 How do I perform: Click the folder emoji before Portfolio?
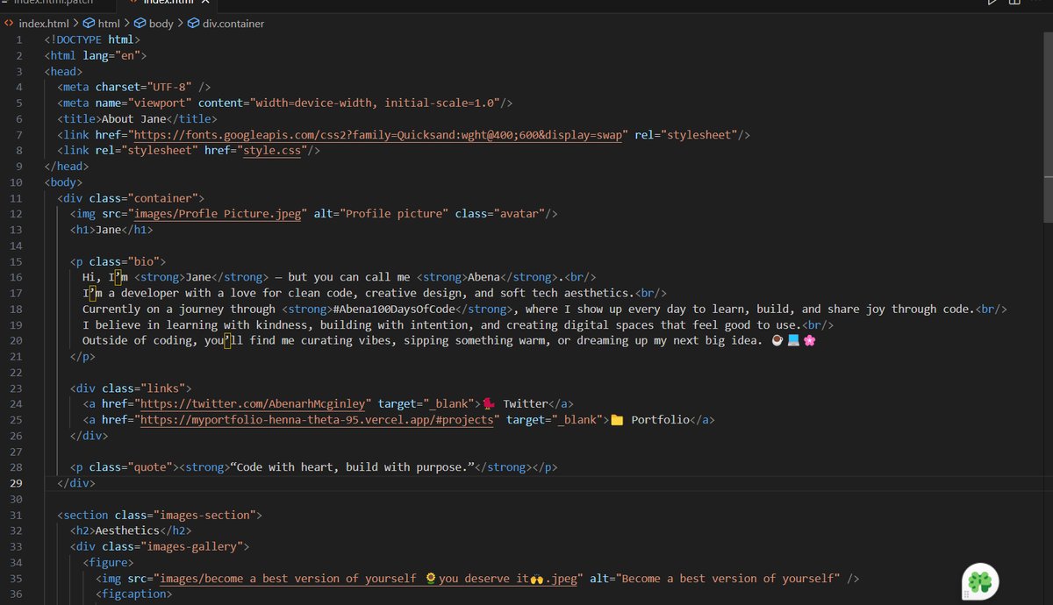click(x=617, y=419)
